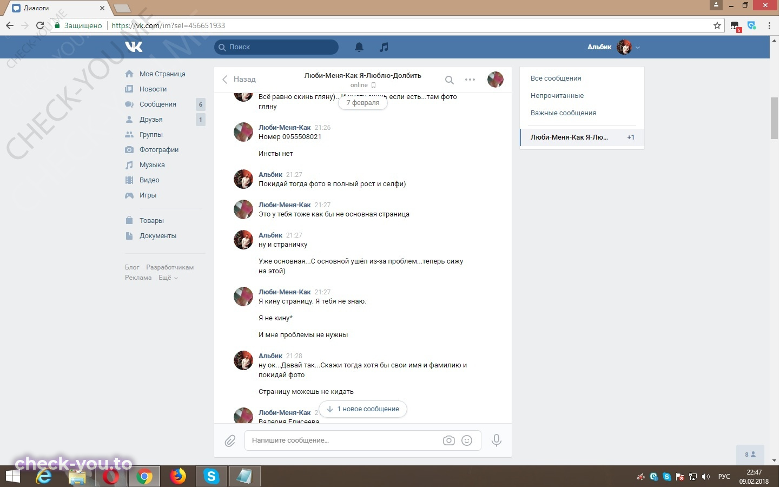The height and width of the screenshot is (487, 780).
Task: Open the music player note icon
Action: (x=384, y=47)
